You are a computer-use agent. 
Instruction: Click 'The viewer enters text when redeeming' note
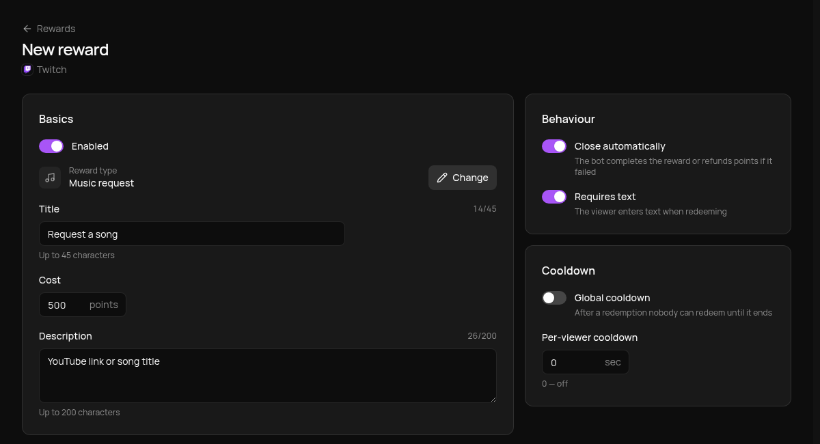pos(651,212)
